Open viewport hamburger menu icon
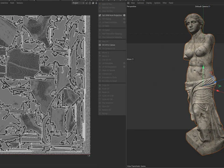Viewport: 224px width, 168px height. 128,3
